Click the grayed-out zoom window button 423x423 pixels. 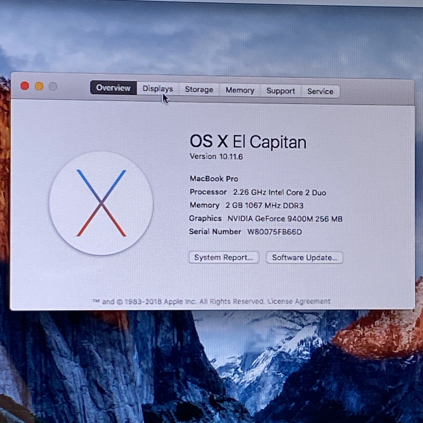coord(53,86)
